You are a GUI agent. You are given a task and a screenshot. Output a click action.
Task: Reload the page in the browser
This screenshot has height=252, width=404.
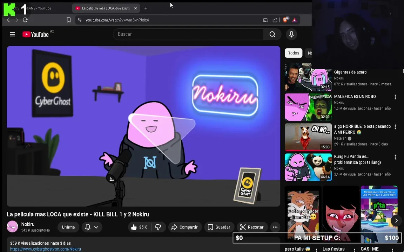click(25, 20)
